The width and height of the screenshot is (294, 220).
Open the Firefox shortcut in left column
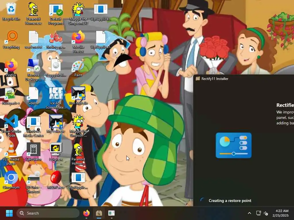[x=11, y=68]
